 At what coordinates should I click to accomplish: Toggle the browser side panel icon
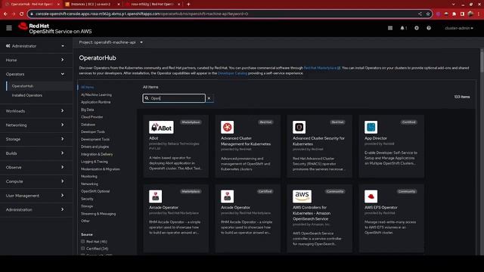(x=462, y=14)
